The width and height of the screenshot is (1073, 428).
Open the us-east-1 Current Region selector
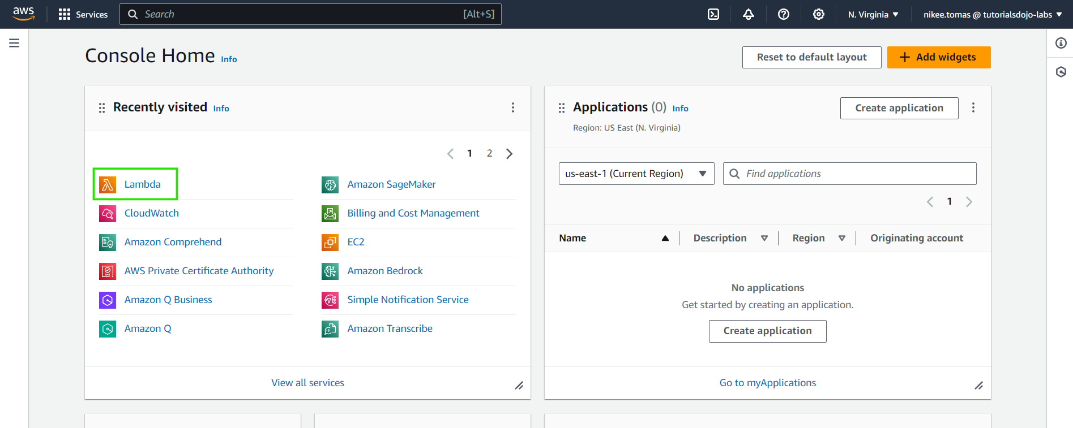(x=636, y=174)
